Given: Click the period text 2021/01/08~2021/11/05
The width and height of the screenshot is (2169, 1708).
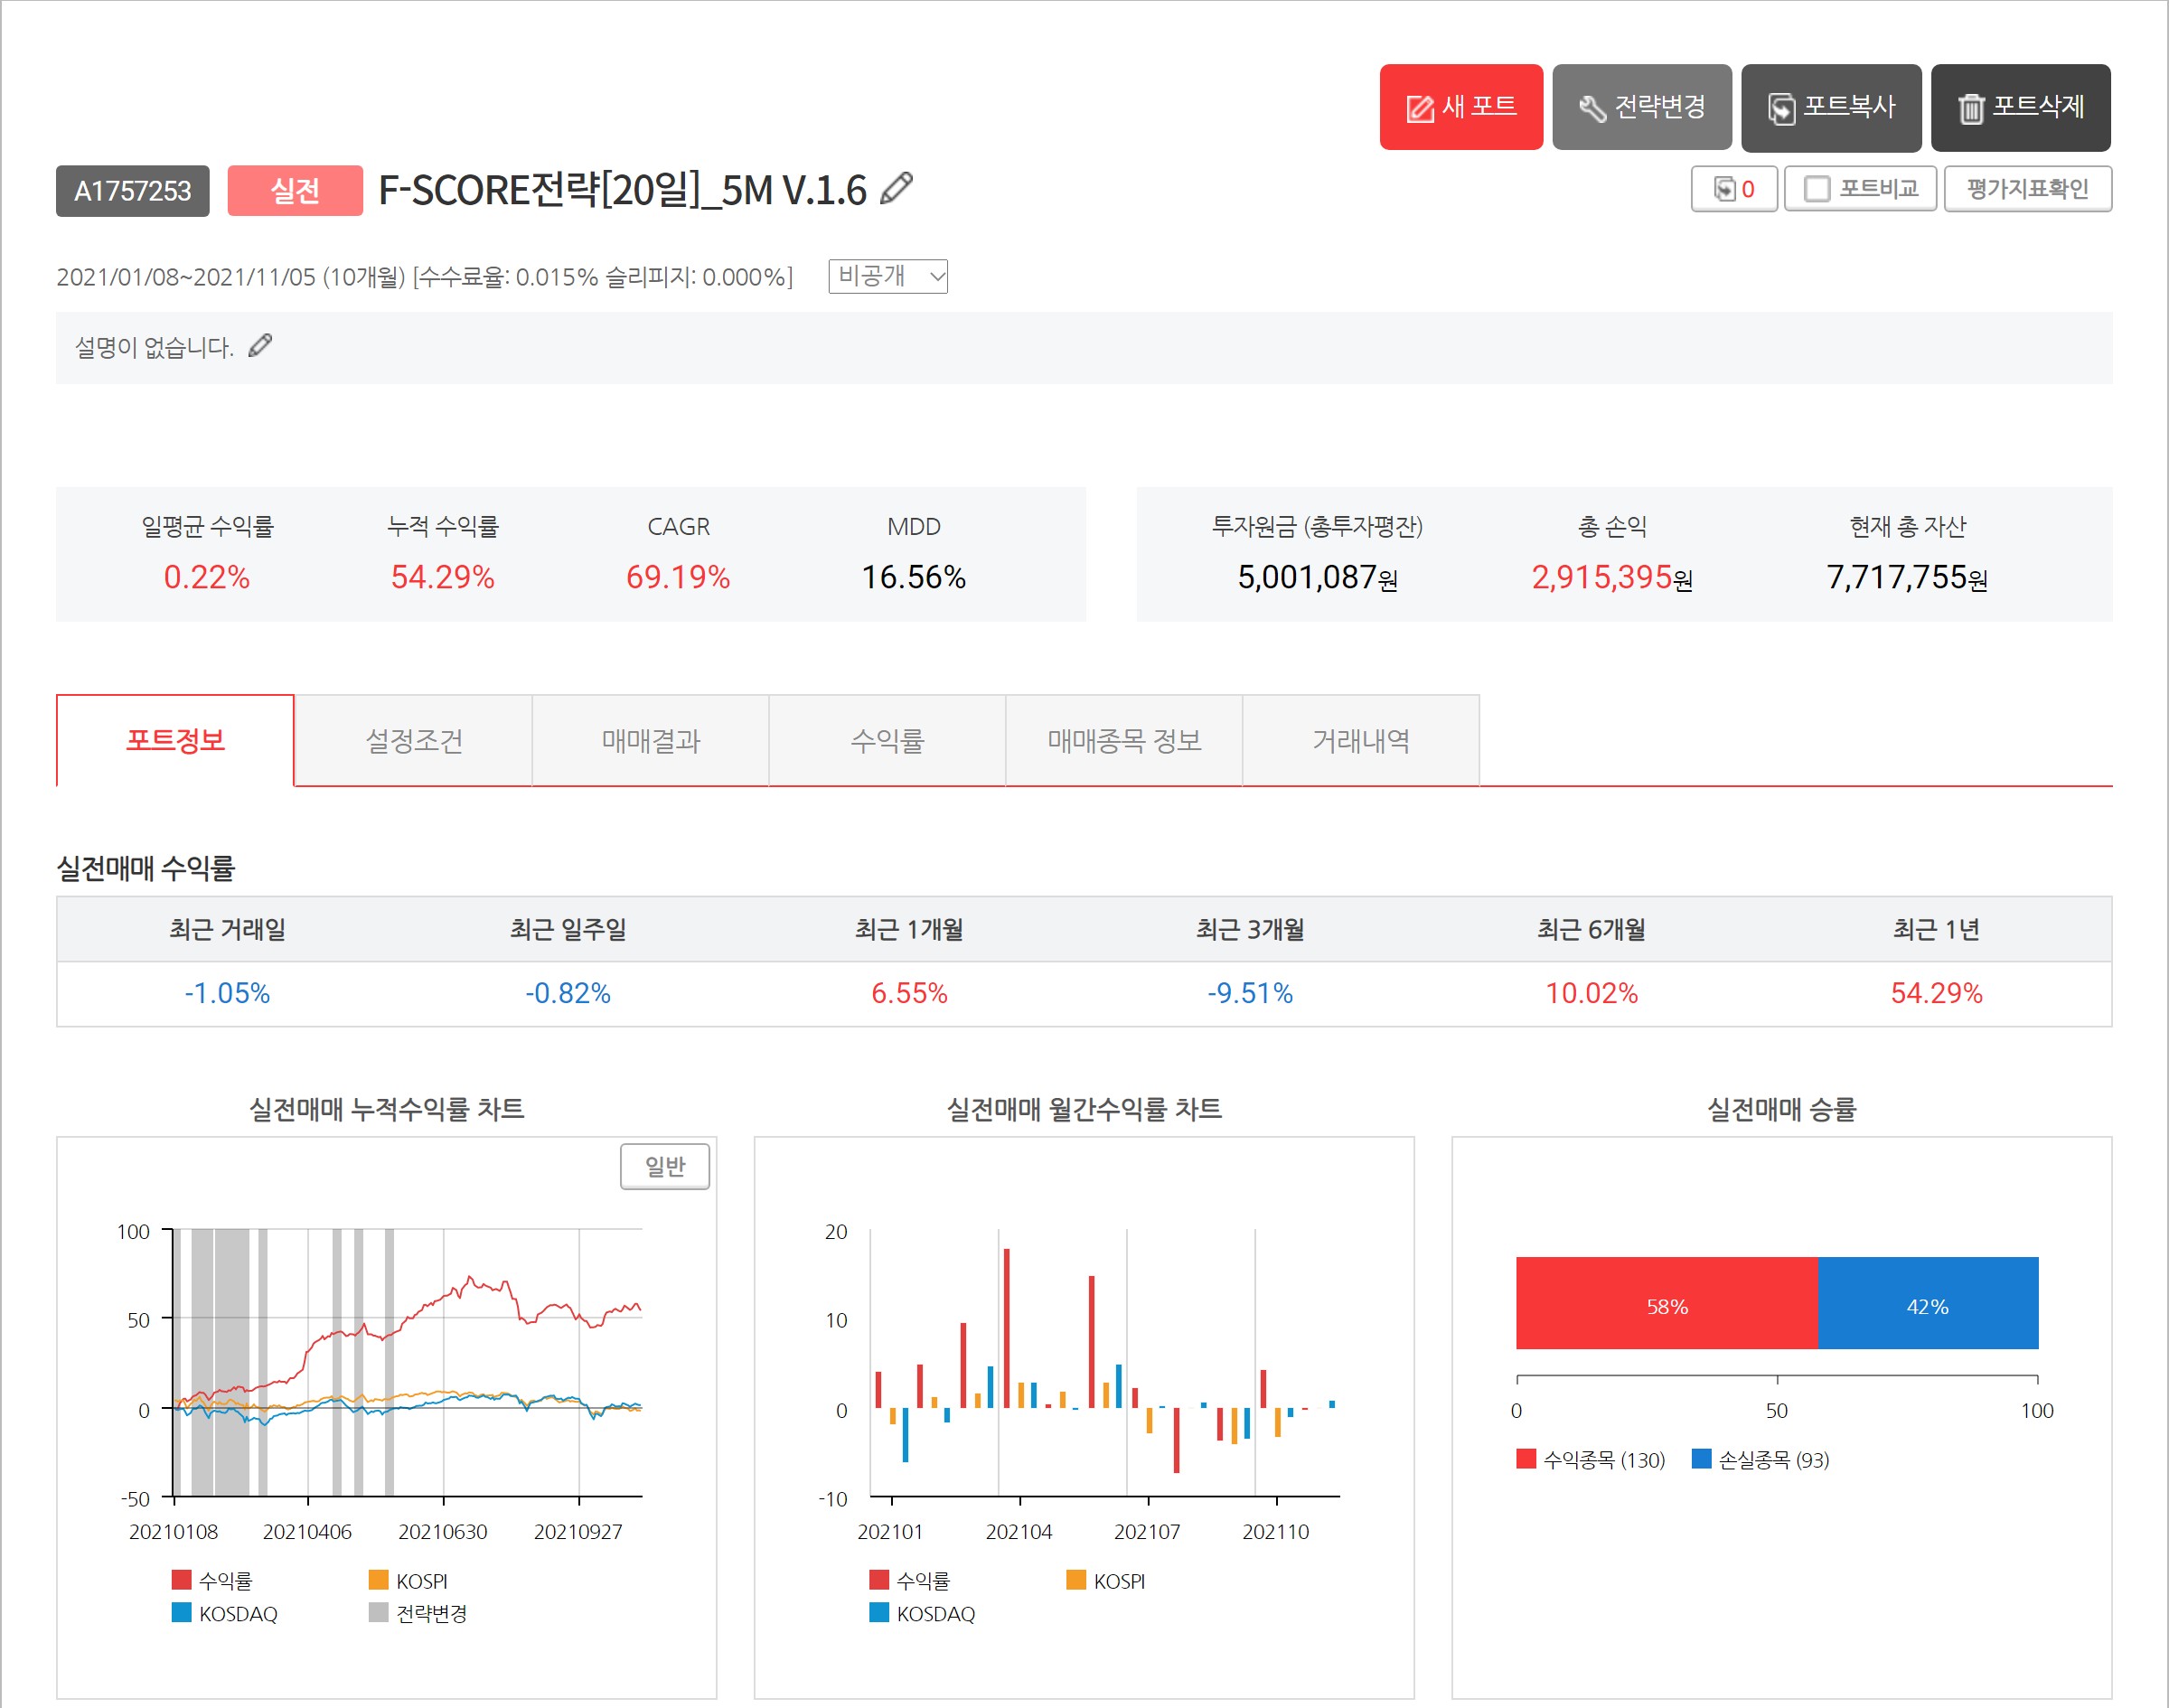Looking at the screenshot, I should tap(186, 277).
